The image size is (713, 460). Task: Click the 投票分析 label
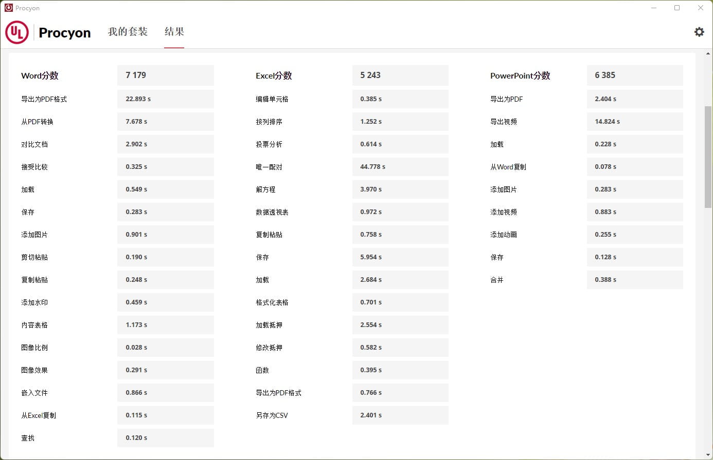(269, 144)
